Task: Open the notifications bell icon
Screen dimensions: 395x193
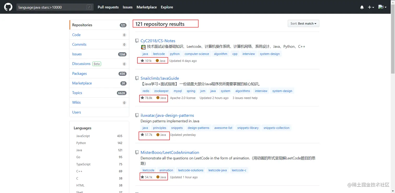Action: pyautogui.click(x=362, y=7)
